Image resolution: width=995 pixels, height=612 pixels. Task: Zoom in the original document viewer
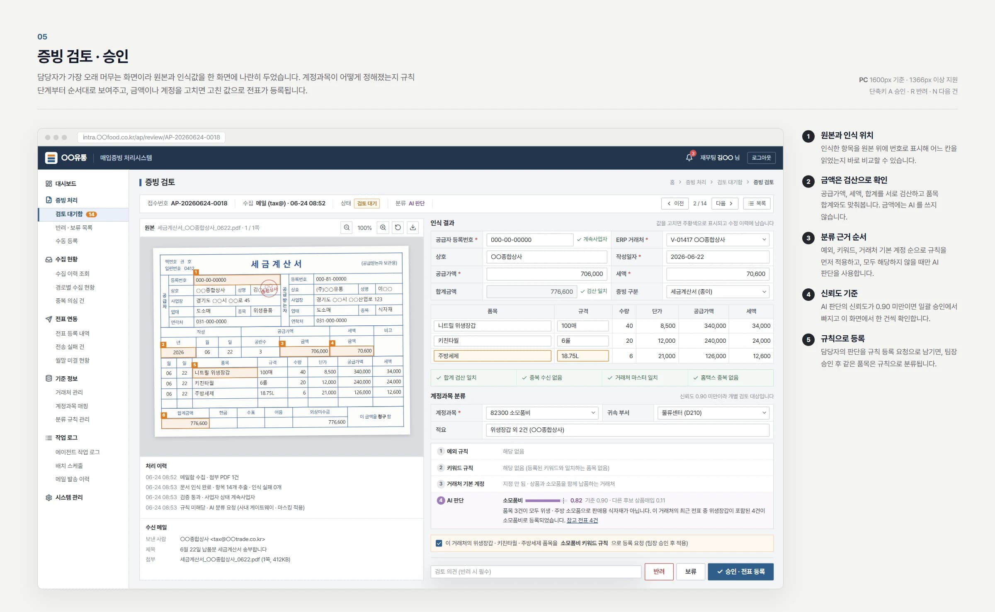click(383, 227)
